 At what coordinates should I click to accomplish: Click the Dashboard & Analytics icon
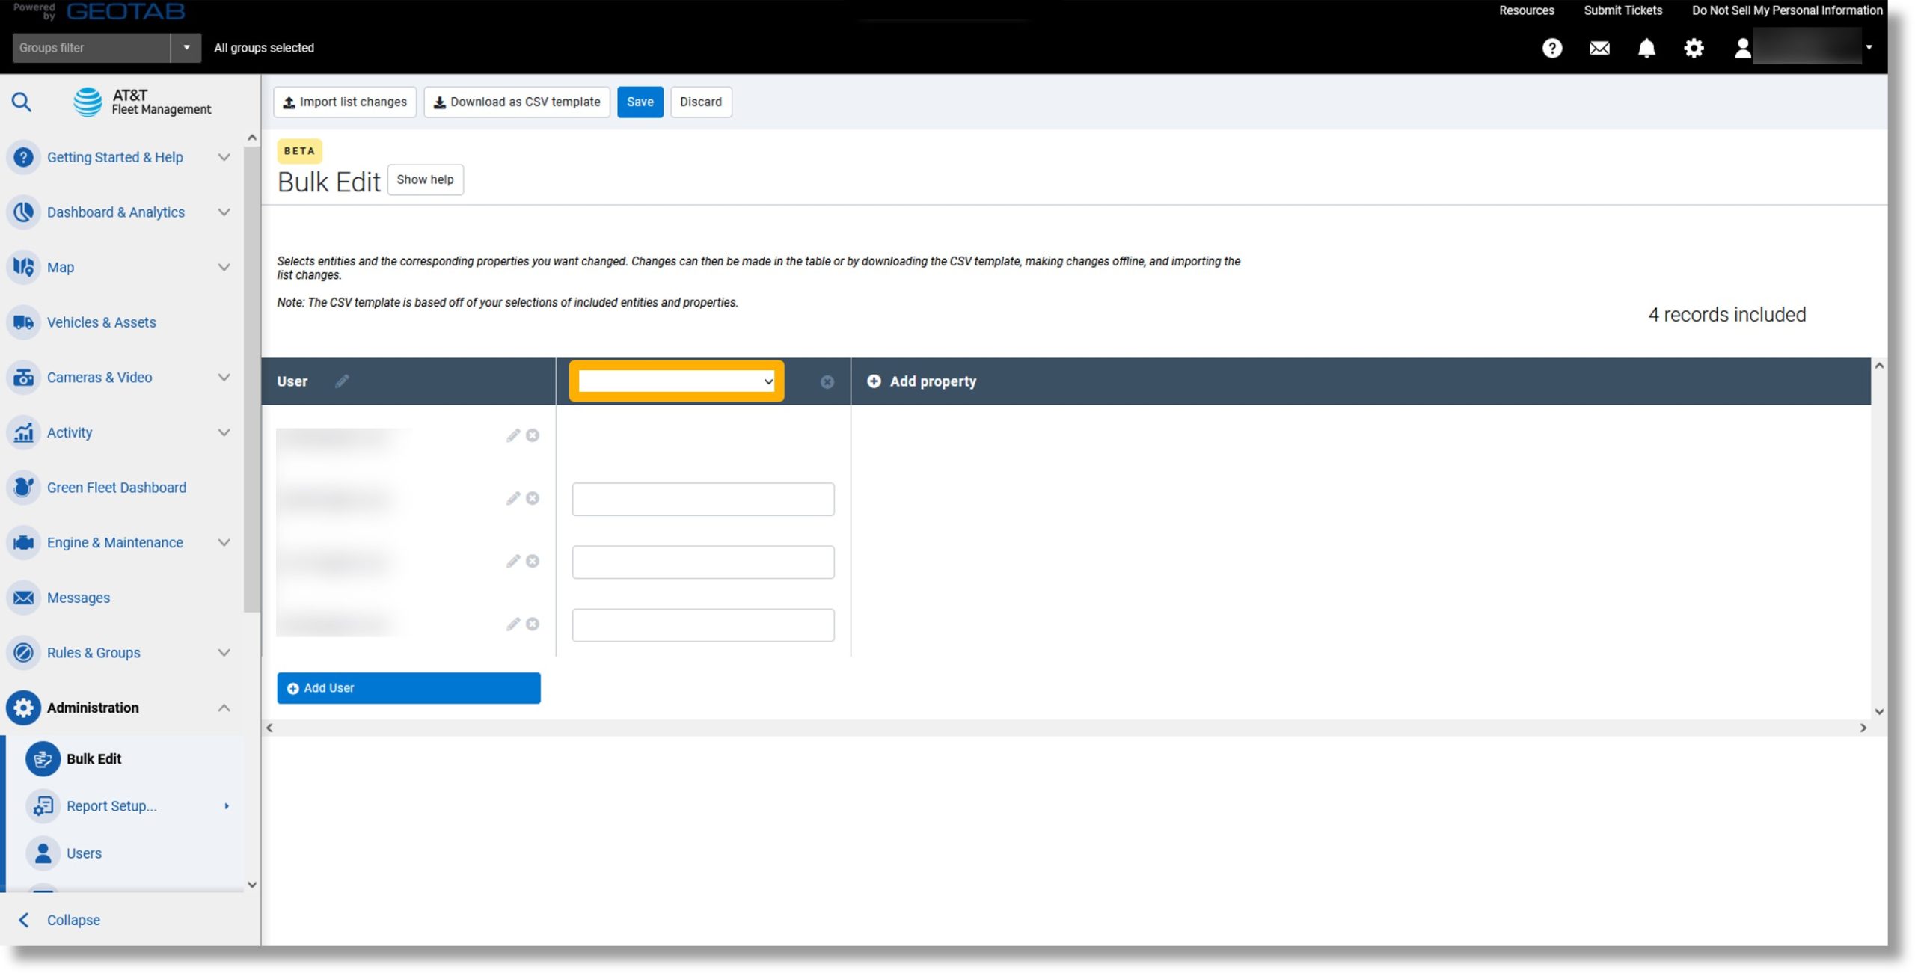point(23,212)
